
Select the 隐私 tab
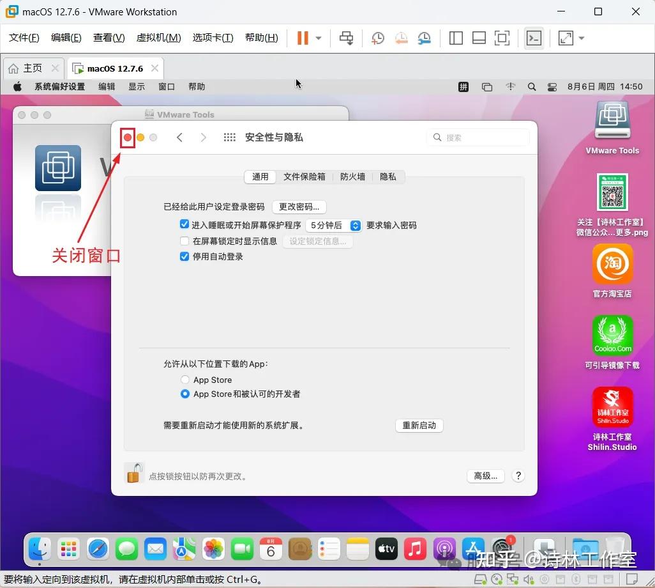pos(388,177)
